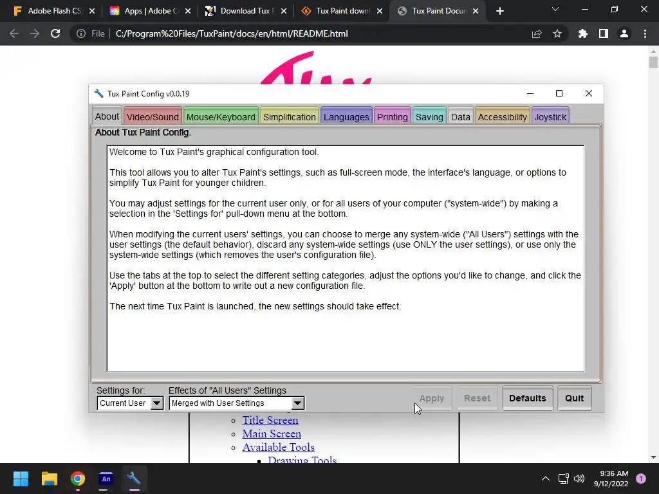Viewport: 659px width, 494px height.
Task: Click the File site info icon
Action: pos(80,33)
